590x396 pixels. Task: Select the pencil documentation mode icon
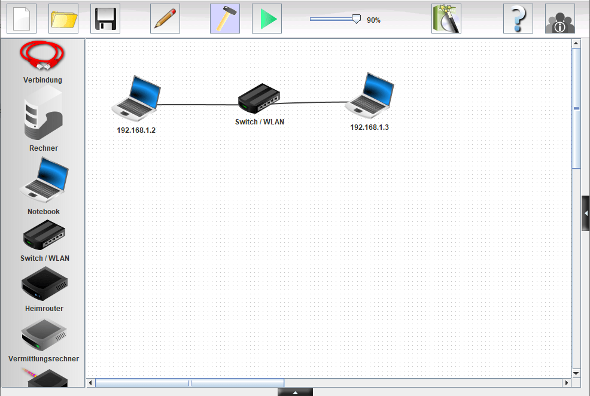coord(165,19)
